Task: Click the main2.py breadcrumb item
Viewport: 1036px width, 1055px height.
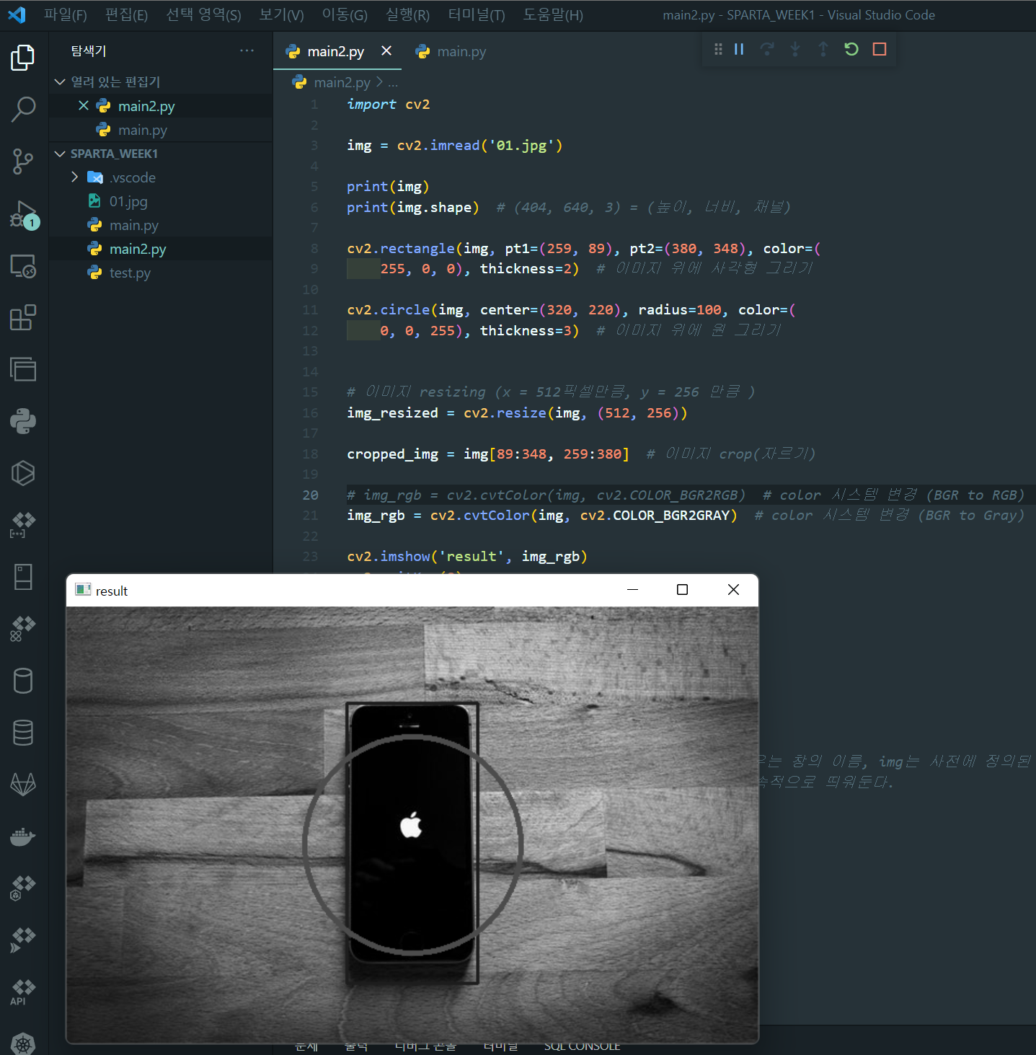Action: 342,82
